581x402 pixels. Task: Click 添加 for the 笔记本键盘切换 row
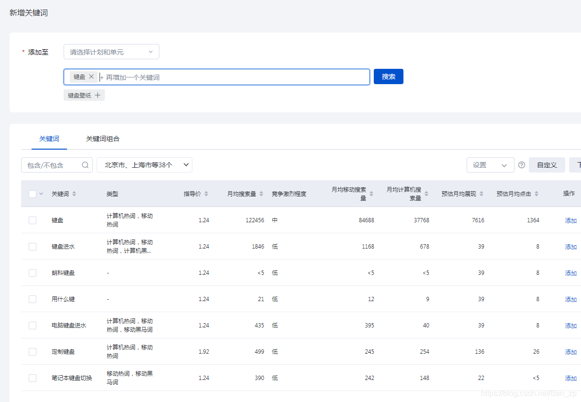571,379
